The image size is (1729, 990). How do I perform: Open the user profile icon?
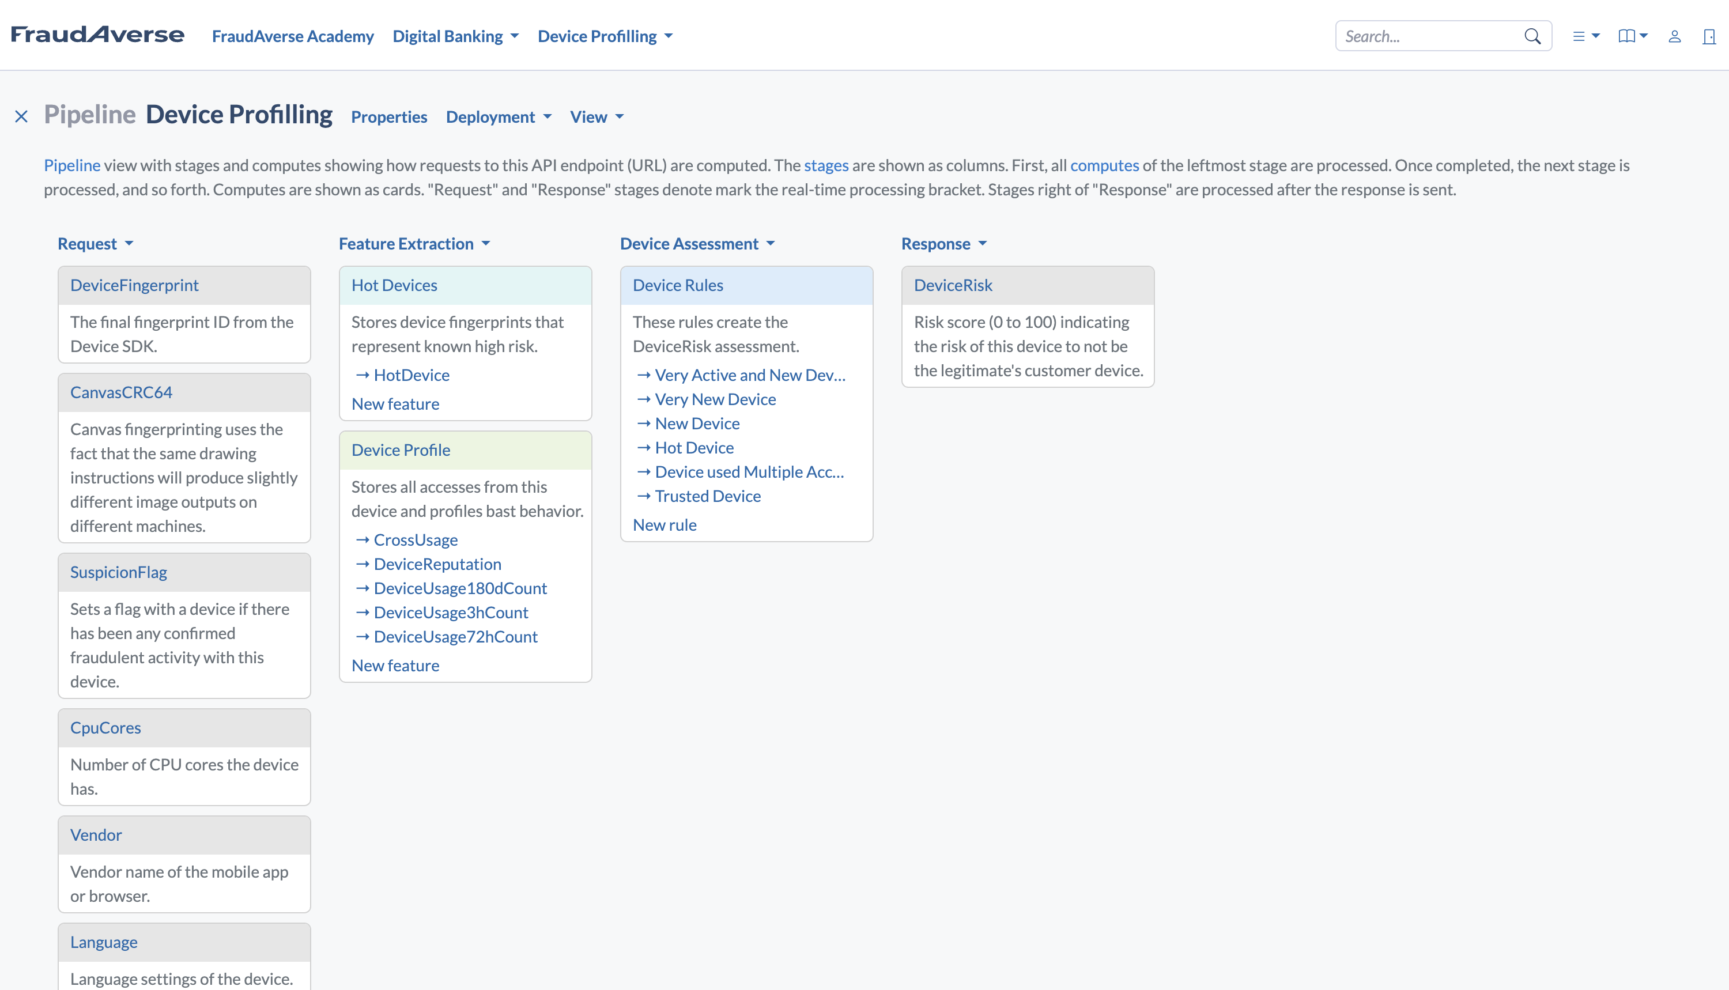(x=1675, y=36)
